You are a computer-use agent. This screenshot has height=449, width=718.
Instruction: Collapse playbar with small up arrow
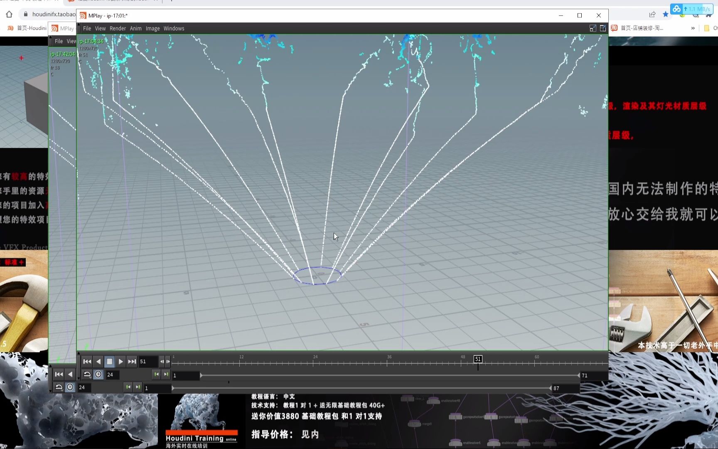click(79, 353)
